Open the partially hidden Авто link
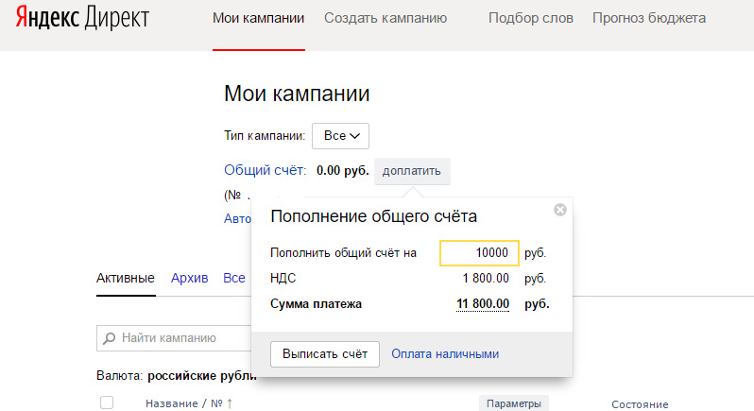 point(237,218)
